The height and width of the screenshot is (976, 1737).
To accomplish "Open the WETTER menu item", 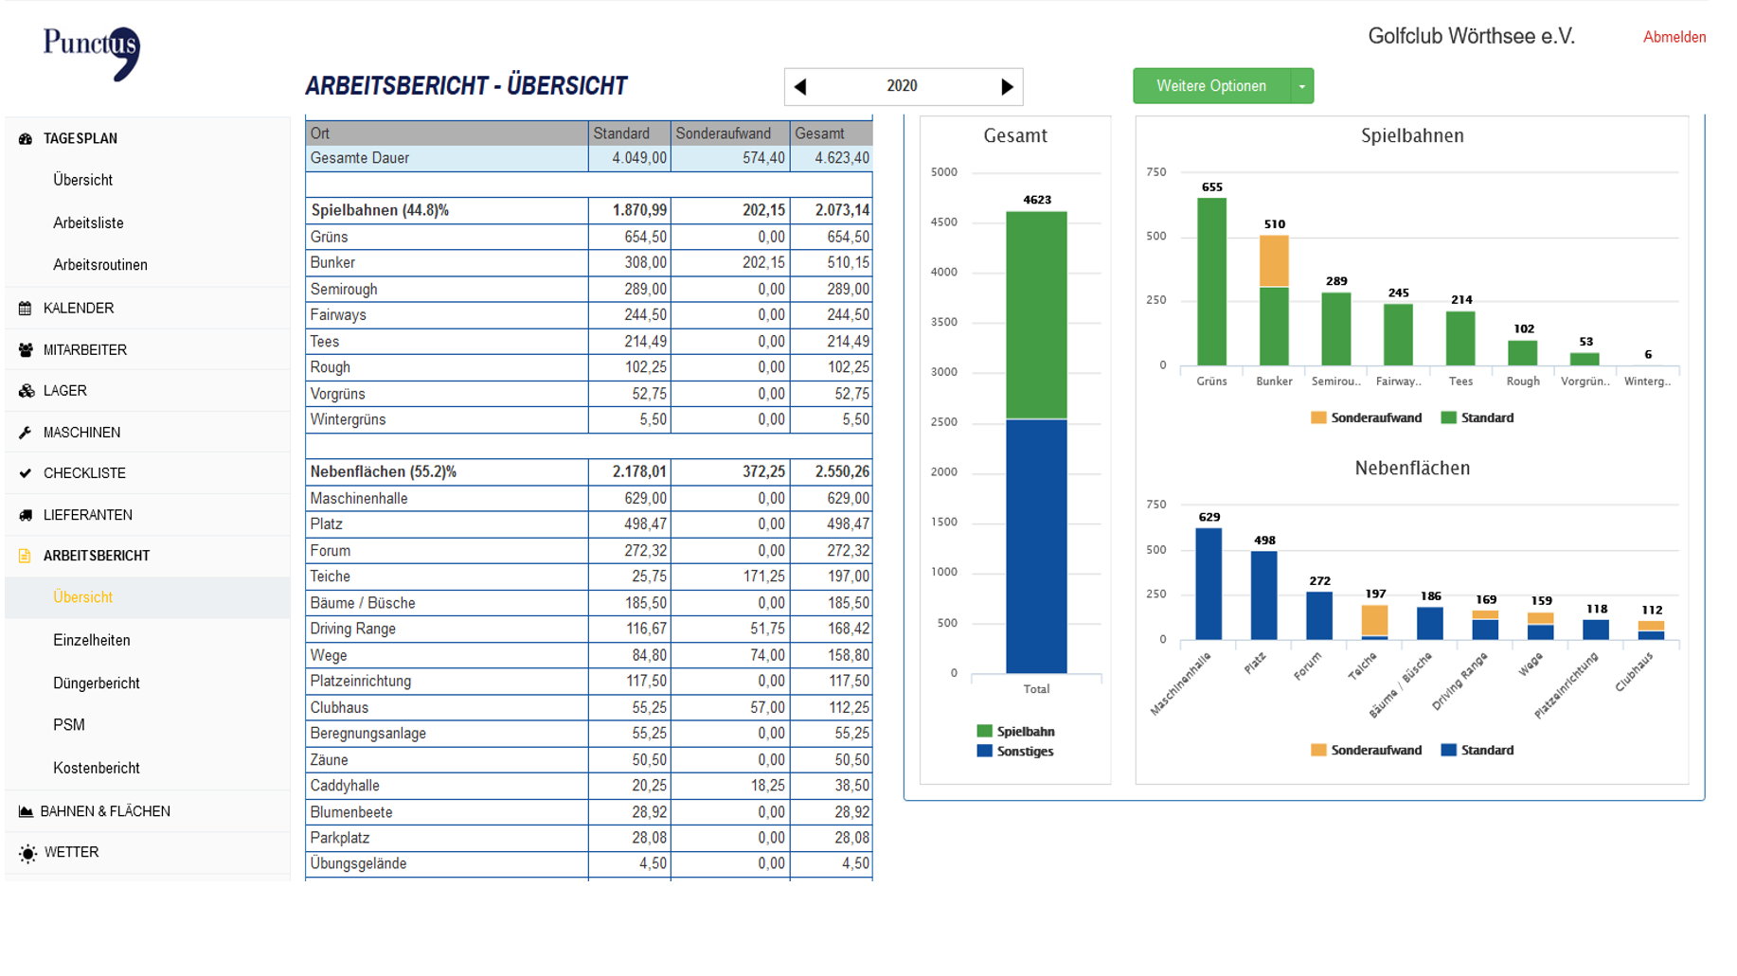I will click(x=72, y=852).
